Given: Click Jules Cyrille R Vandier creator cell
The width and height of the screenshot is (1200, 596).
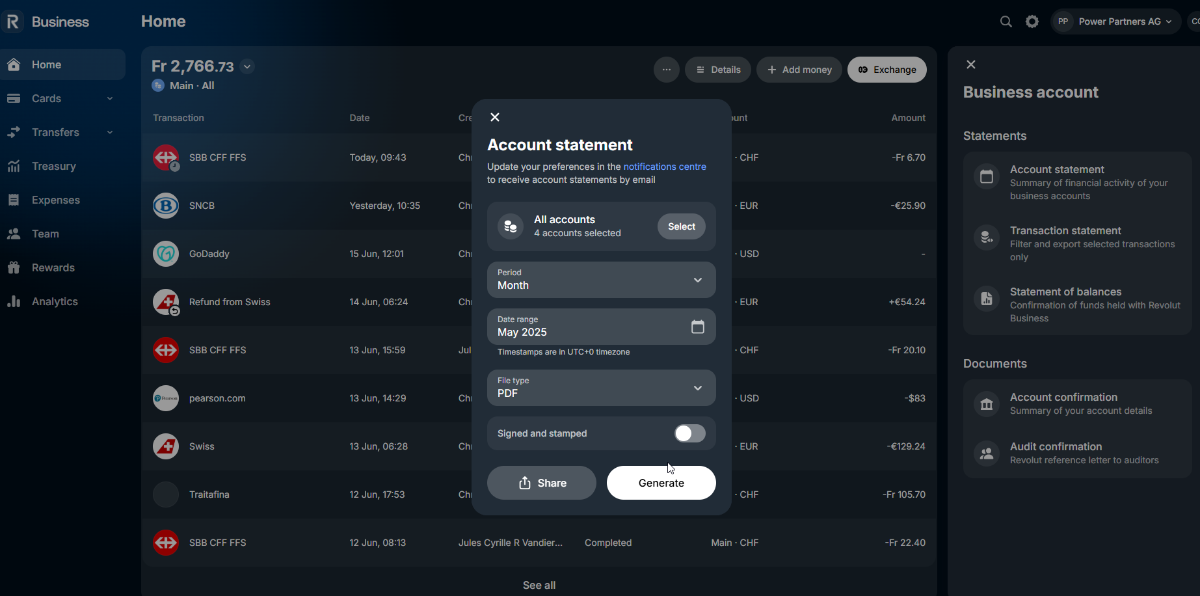Looking at the screenshot, I should (511, 543).
